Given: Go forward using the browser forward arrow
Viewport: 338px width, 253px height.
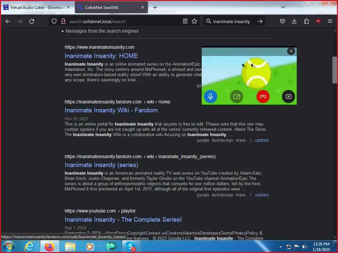Looking at the screenshot, I should (20, 21).
